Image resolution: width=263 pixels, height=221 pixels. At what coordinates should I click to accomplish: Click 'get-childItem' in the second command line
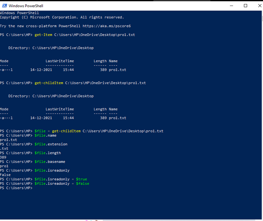coord(49,83)
